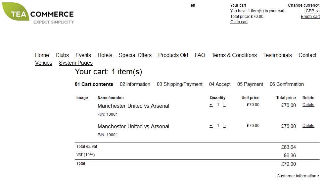Open Terms & Conditions page

pos(234,55)
